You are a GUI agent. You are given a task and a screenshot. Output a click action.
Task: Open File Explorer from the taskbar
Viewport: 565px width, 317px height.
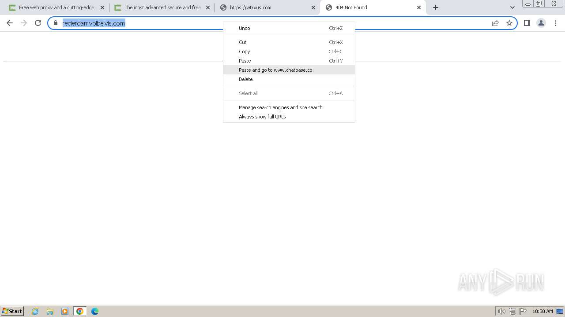(50, 311)
